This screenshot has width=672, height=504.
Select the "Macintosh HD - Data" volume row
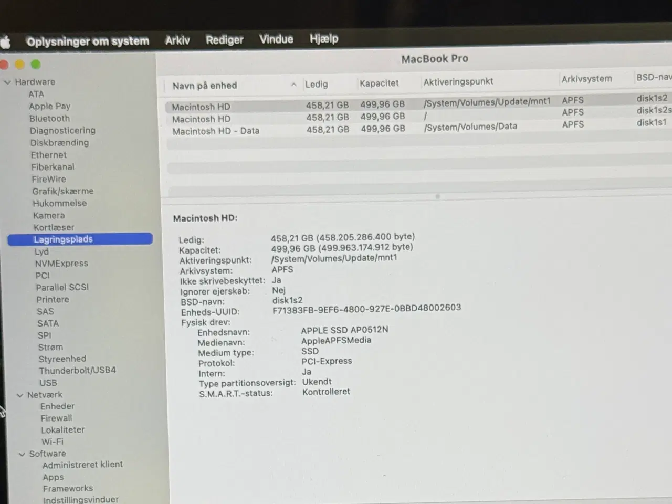pos(216,130)
